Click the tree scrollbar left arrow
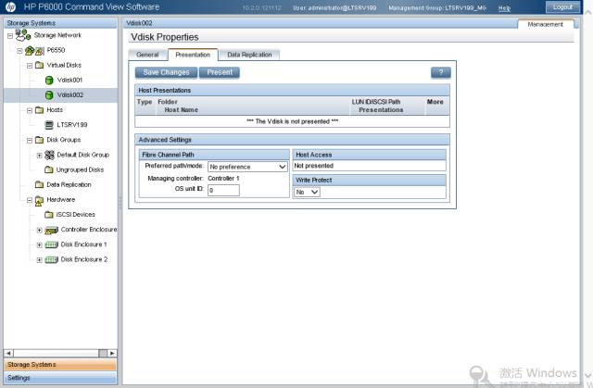This screenshot has width=593, height=388. click(8, 353)
